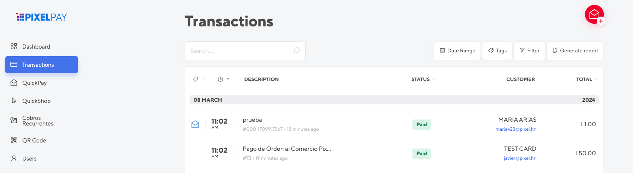The image size is (633, 173).
Task: Click the PixelPay logo
Action: point(42,17)
